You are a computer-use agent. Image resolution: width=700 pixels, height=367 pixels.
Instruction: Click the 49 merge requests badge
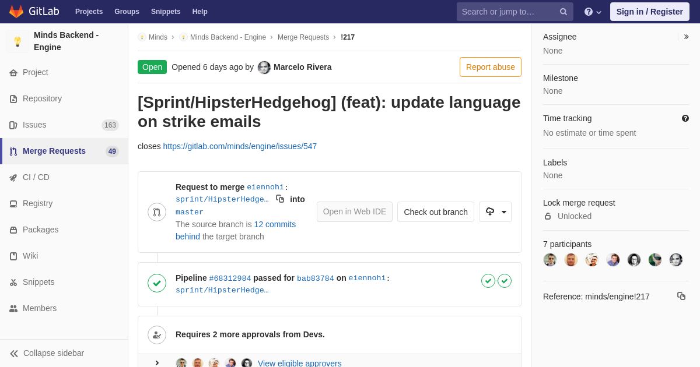(112, 151)
